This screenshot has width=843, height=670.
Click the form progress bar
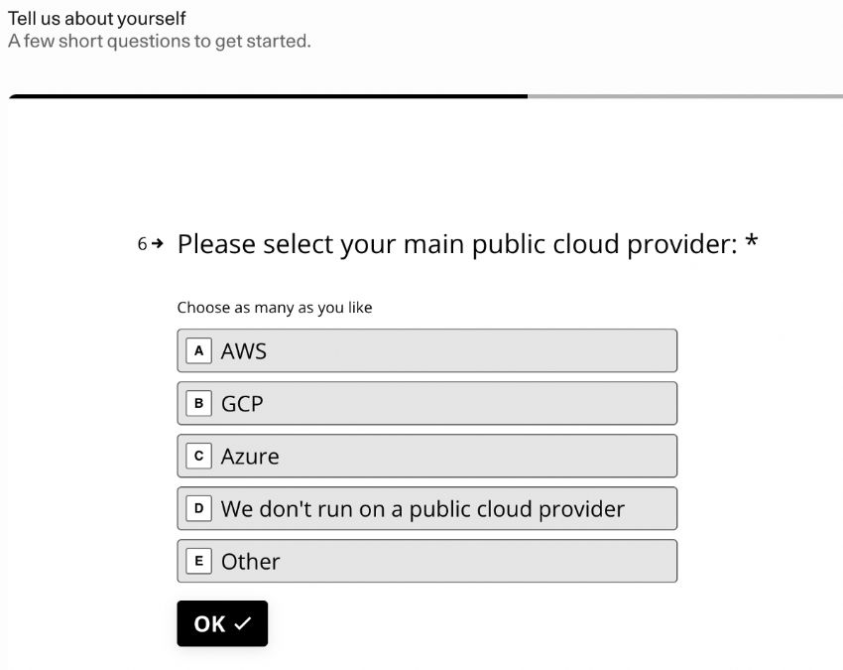tap(425, 96)
